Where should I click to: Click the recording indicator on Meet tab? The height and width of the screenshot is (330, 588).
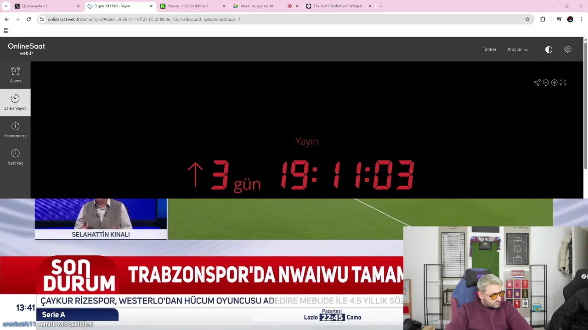pos(289,6)
